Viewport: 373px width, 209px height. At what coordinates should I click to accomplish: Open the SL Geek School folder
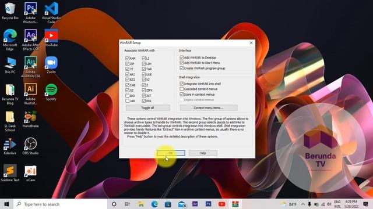click(10, 121)
